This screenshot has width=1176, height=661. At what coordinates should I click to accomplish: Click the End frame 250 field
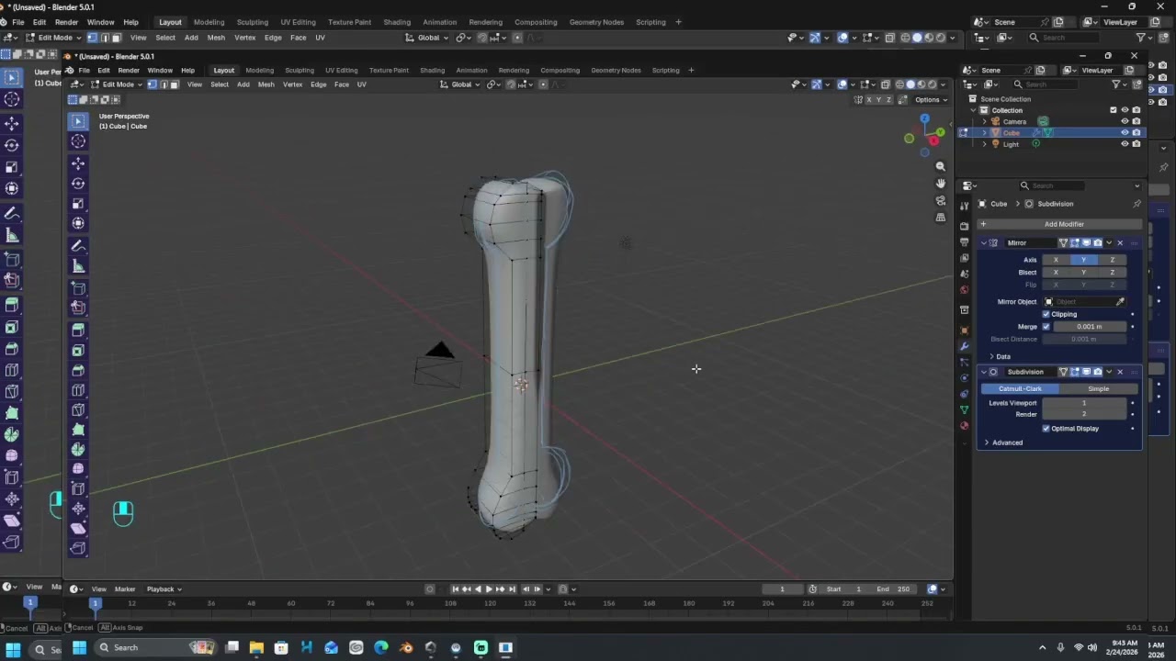pyautogui.click(x=893, y=589)
